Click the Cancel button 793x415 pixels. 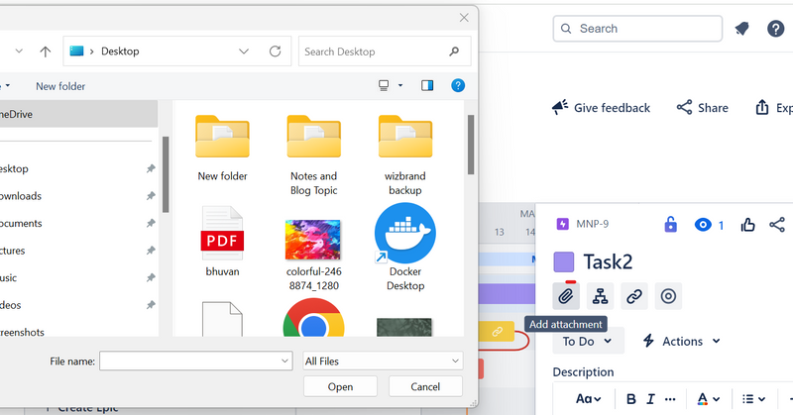426,386
